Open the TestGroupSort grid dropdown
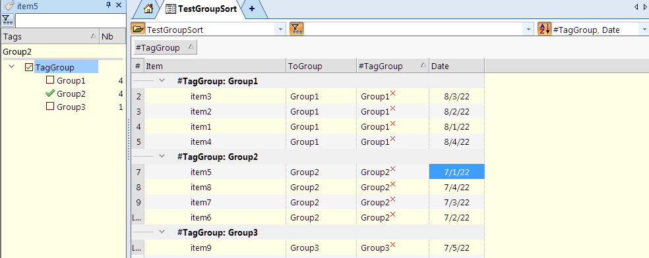The height and width of the screenshot is (258, 649). tap(280, 30)
